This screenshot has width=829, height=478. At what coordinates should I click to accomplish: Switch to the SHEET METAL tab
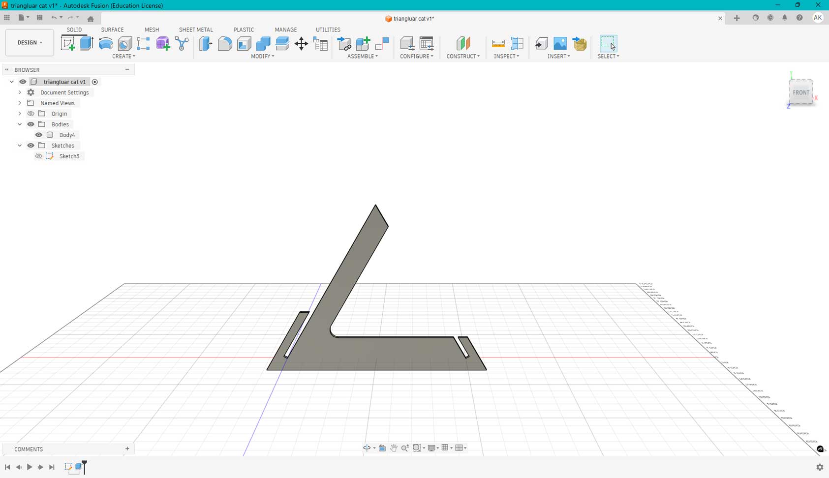[x=195, y=30]
